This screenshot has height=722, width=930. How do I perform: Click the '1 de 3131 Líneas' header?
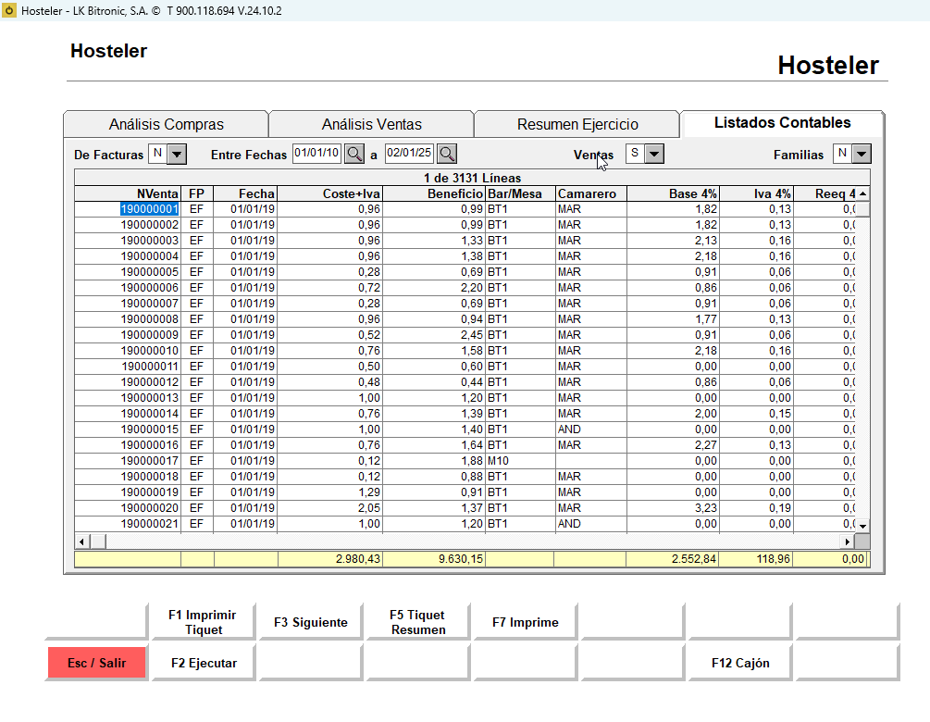472,178
